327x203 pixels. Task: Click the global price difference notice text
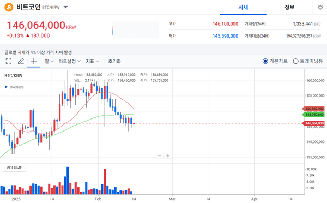tap(38, 52)
